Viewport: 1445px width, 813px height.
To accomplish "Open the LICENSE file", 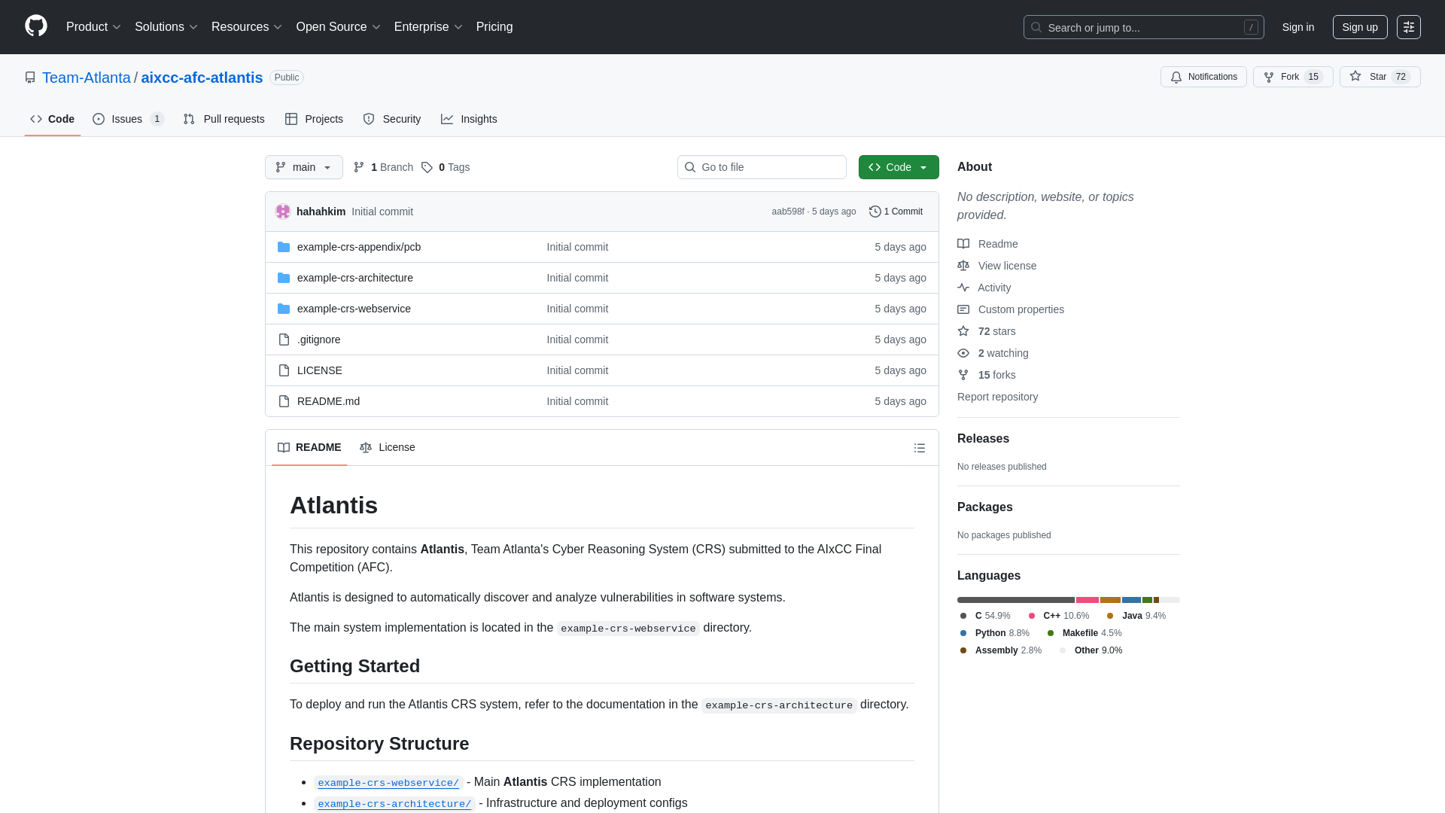I will click(x=319, y=370).
